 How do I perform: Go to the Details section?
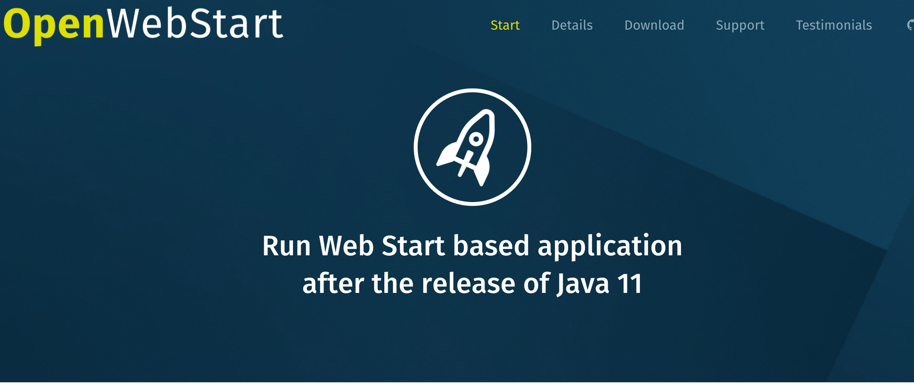[x=572, y=25]
